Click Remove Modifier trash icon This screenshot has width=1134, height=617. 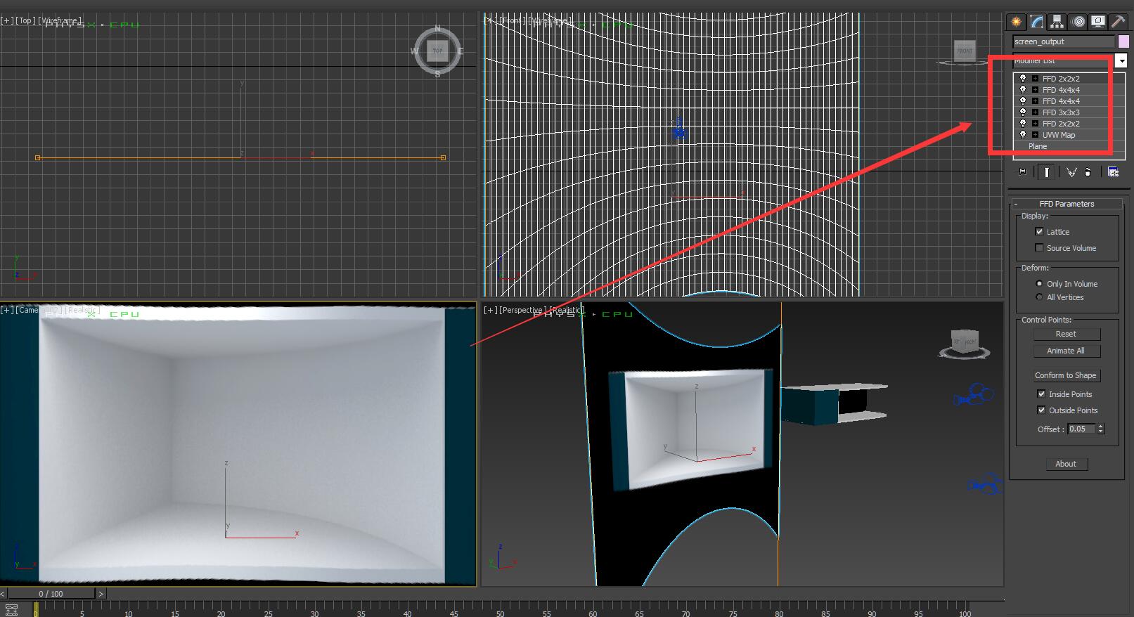click(1088, 172)
